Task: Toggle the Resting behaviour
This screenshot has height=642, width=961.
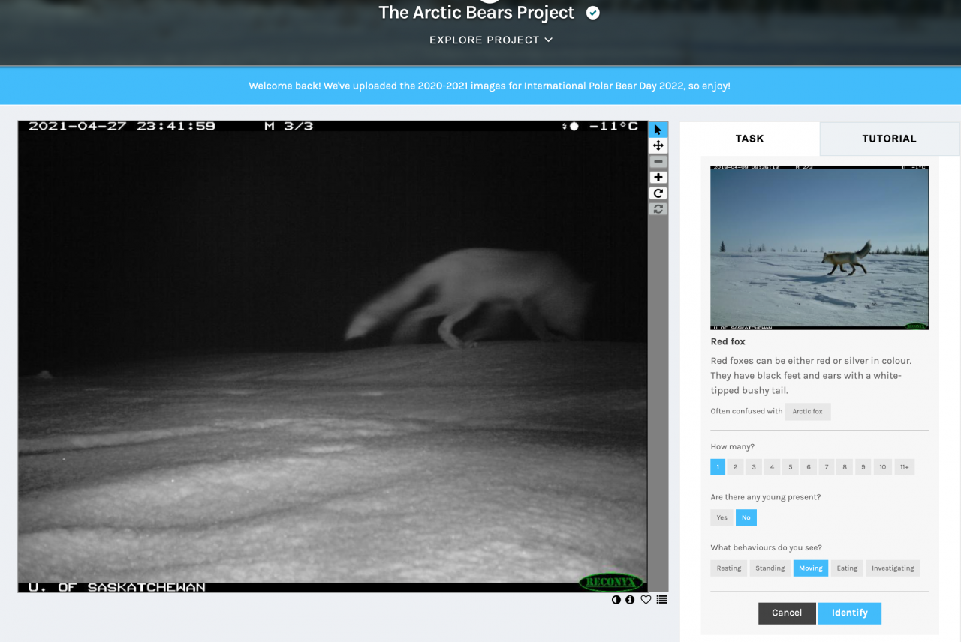Action: point(729,568)
